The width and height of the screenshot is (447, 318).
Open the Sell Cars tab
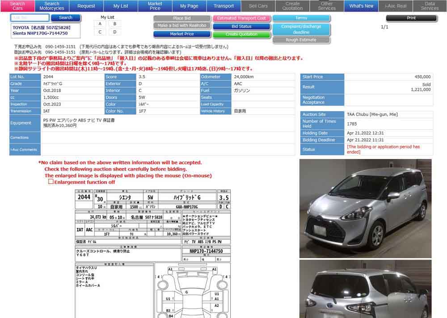pos(258,6)
